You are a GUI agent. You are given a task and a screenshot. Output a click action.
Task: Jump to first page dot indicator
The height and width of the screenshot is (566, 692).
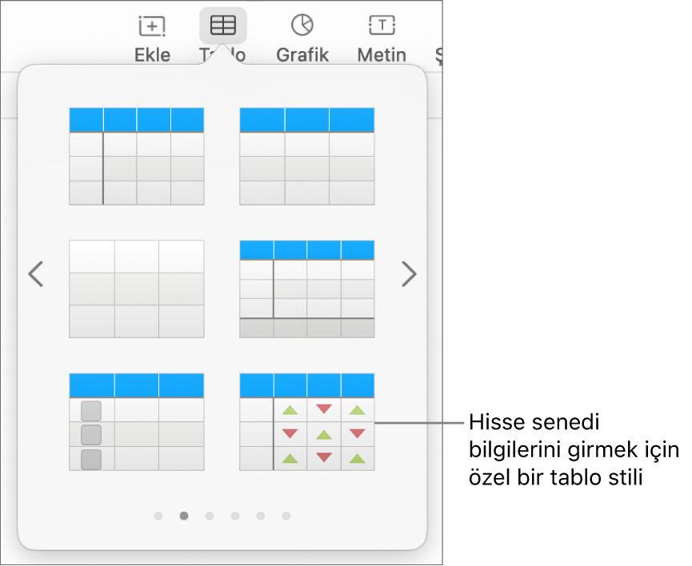pyautogui.click(x=158, y=516)
